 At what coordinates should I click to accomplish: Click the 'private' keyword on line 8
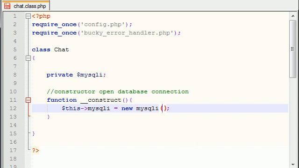(x=60, y=75)
